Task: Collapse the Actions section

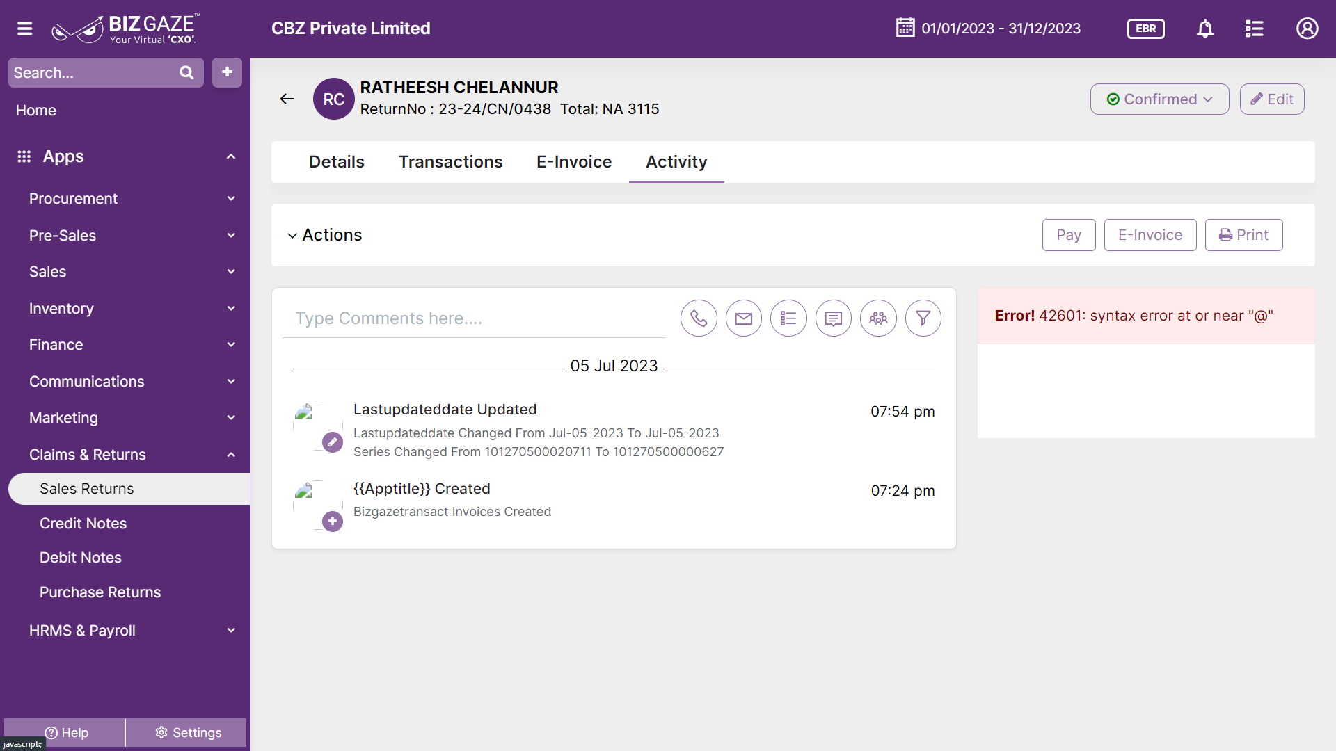Action: [x=292, y=236]
